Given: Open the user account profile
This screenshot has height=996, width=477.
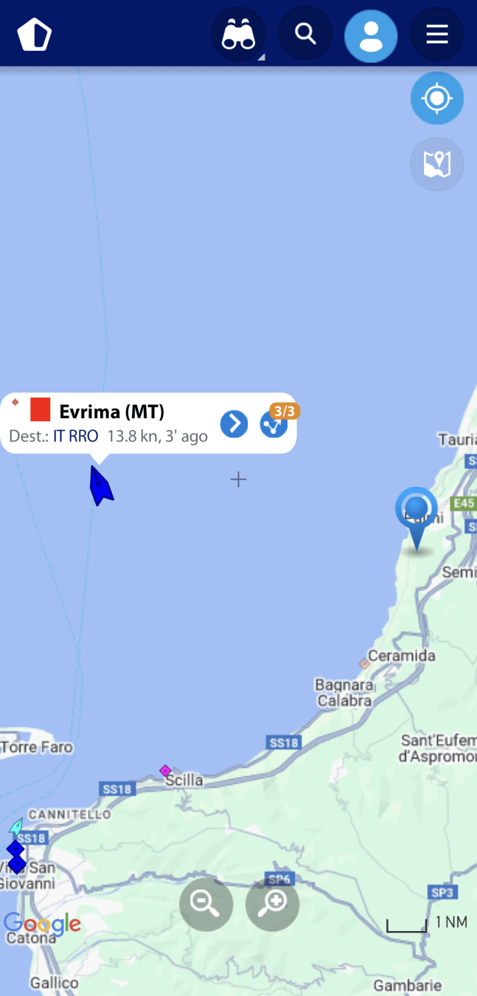Looking at the screenshot, I should 371,35.
